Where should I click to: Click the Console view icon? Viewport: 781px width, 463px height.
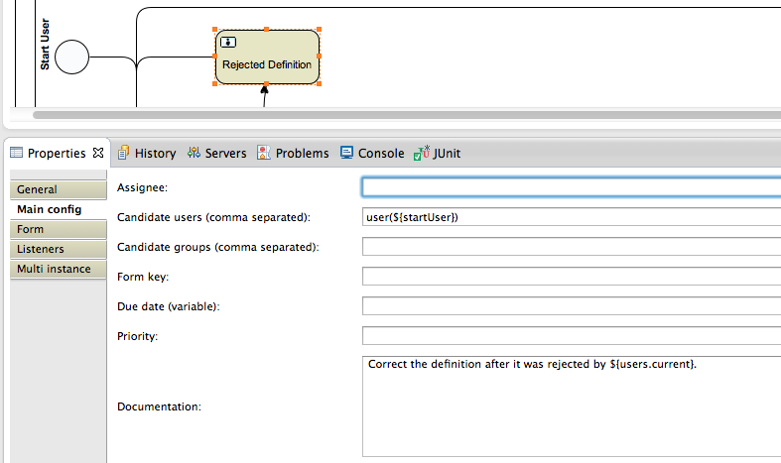tap(346, 153)
